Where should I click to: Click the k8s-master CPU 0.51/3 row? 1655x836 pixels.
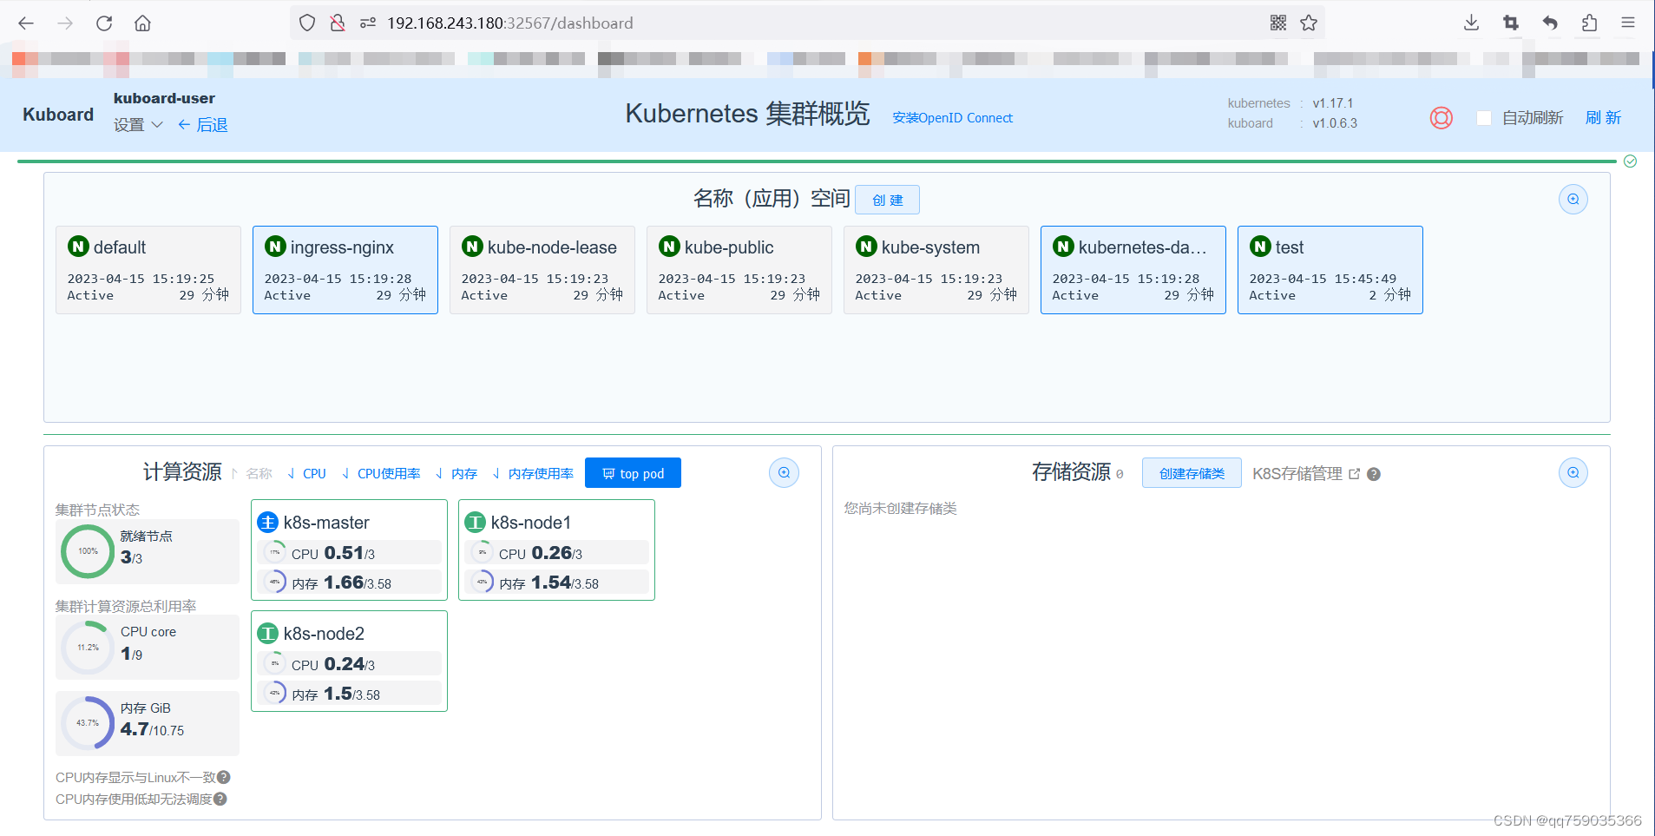click(350, 552)
